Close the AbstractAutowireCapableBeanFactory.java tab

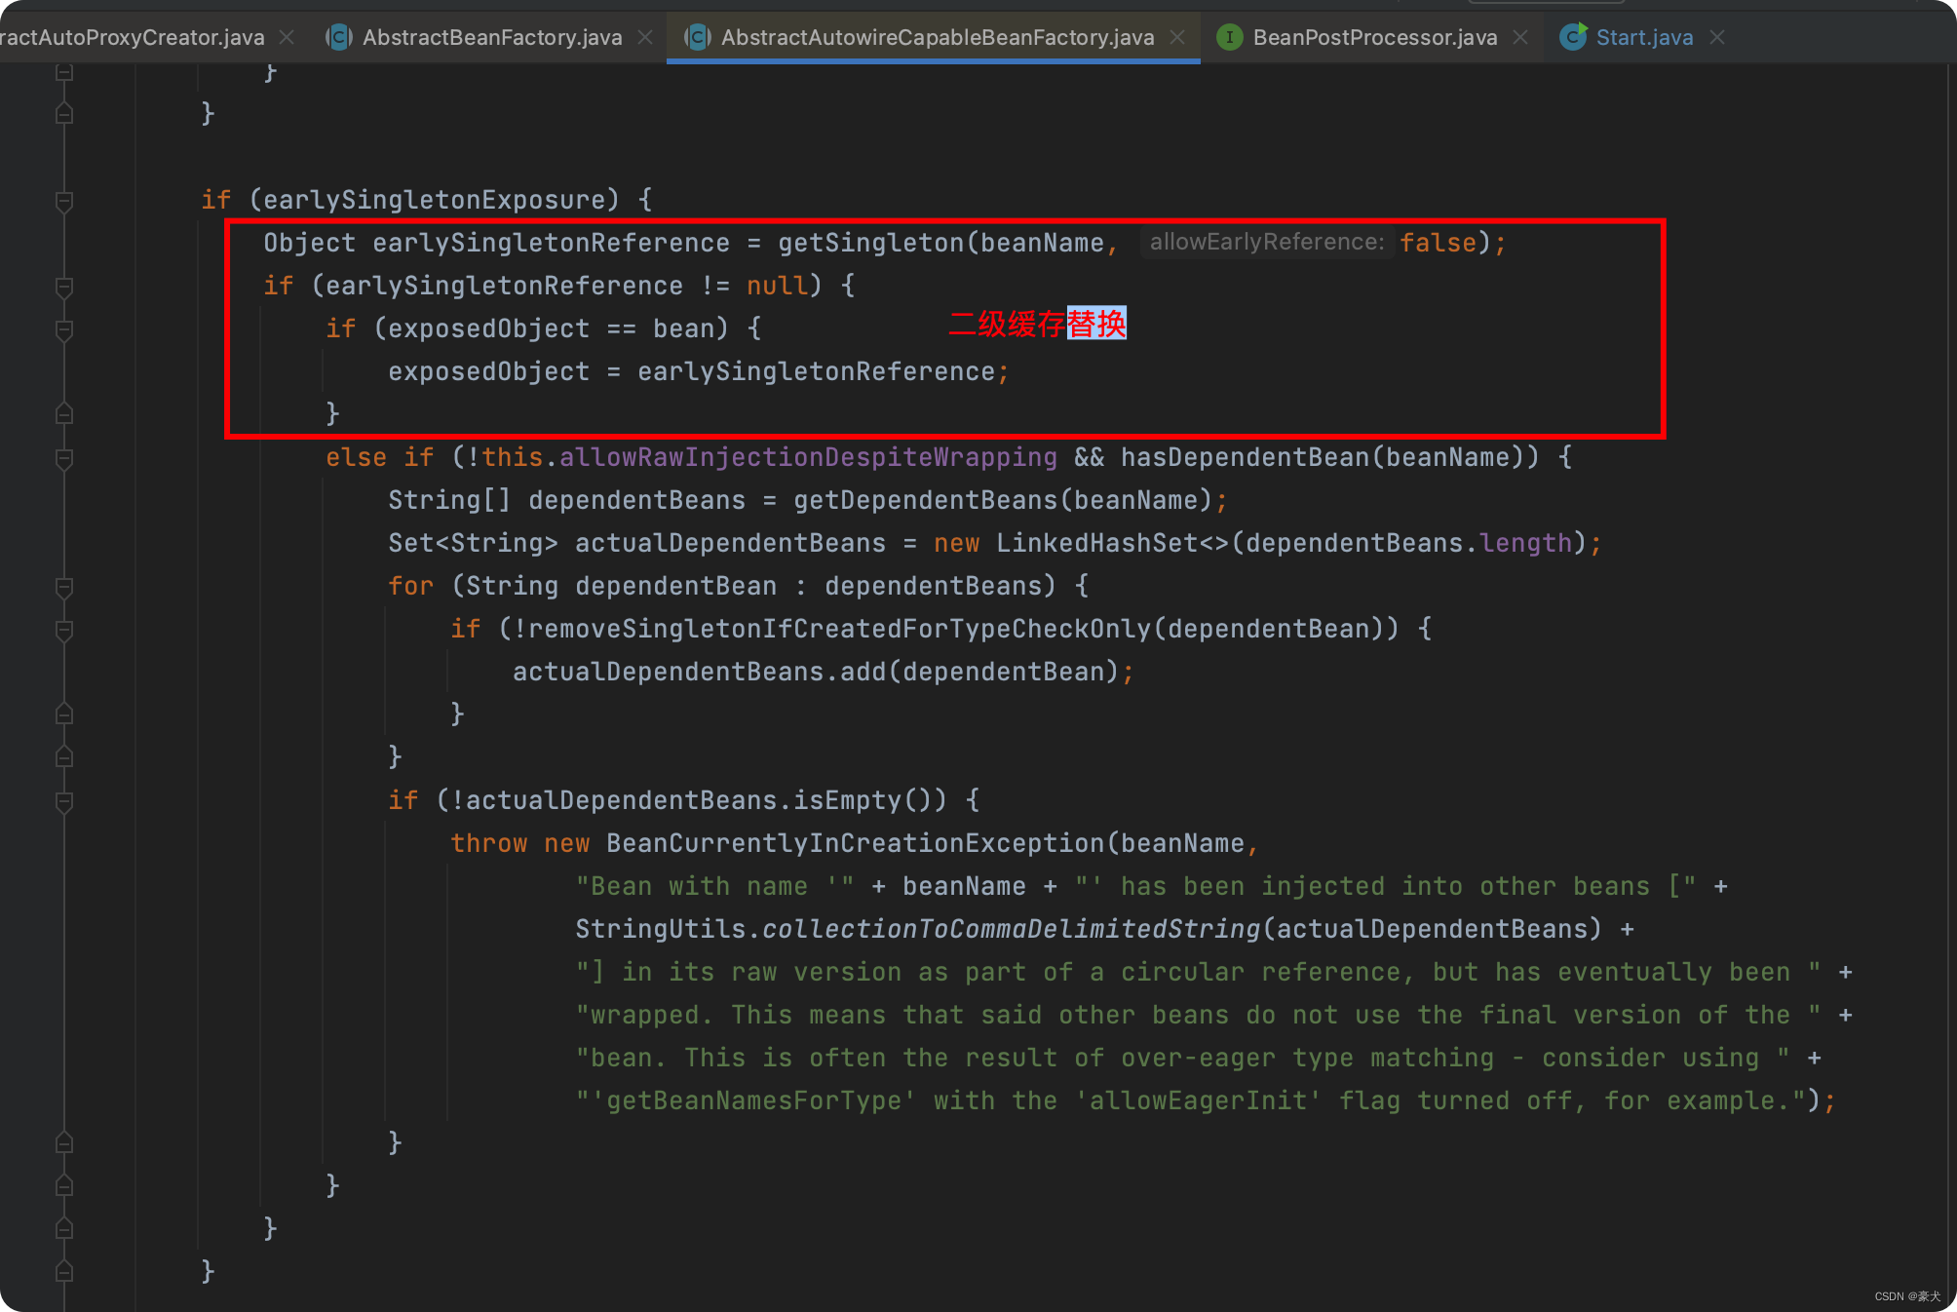click(x=1177, y=37)
